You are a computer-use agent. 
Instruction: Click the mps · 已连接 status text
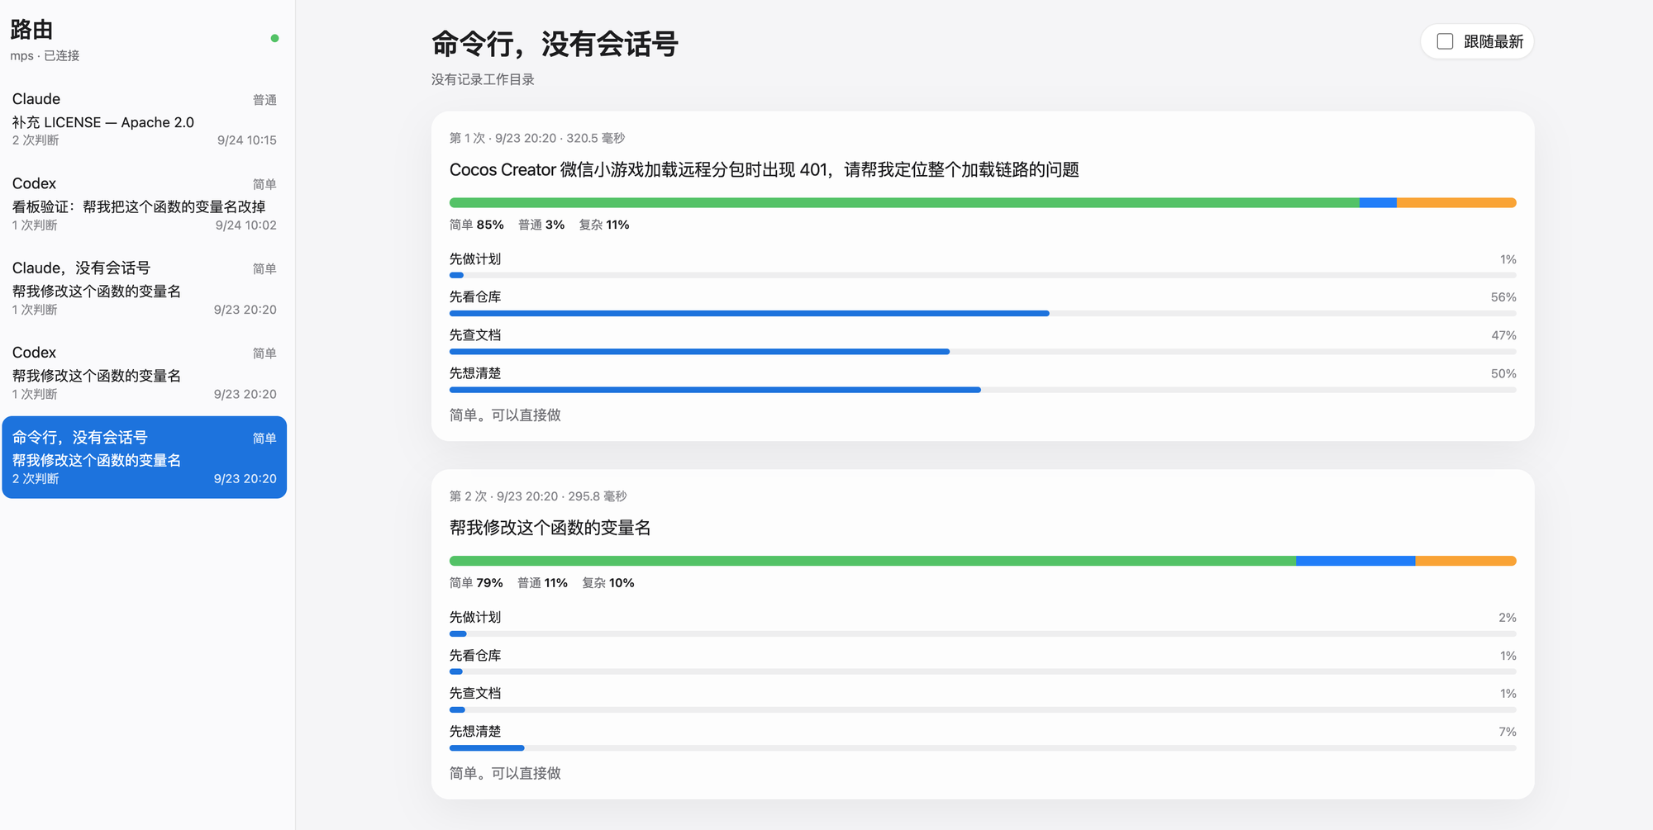45,55
